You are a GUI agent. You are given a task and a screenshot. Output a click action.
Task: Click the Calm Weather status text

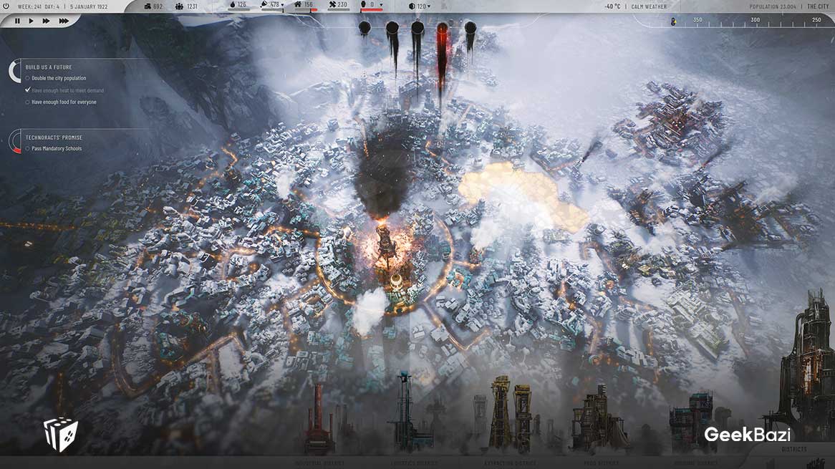pyautogui.click(x=649, y=6)
